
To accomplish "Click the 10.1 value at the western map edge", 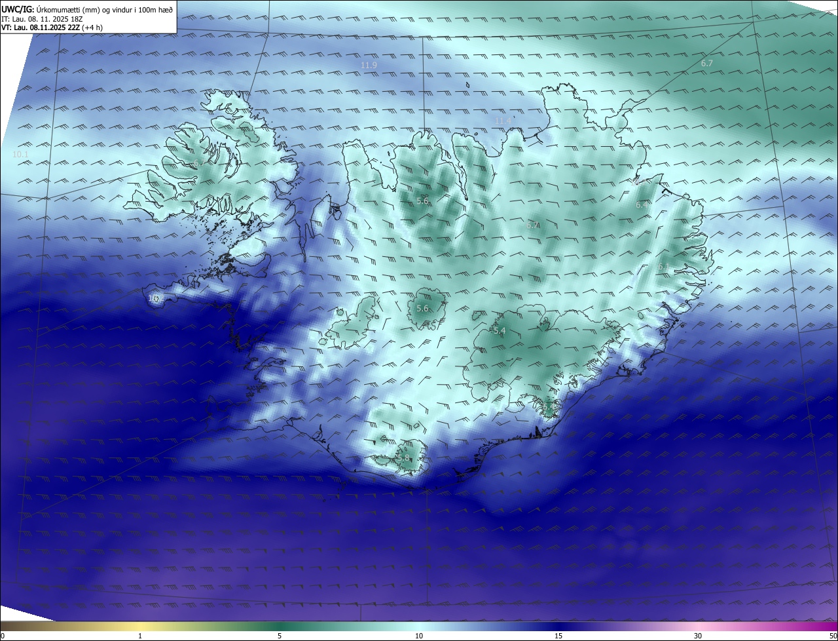I will [20, 154].
